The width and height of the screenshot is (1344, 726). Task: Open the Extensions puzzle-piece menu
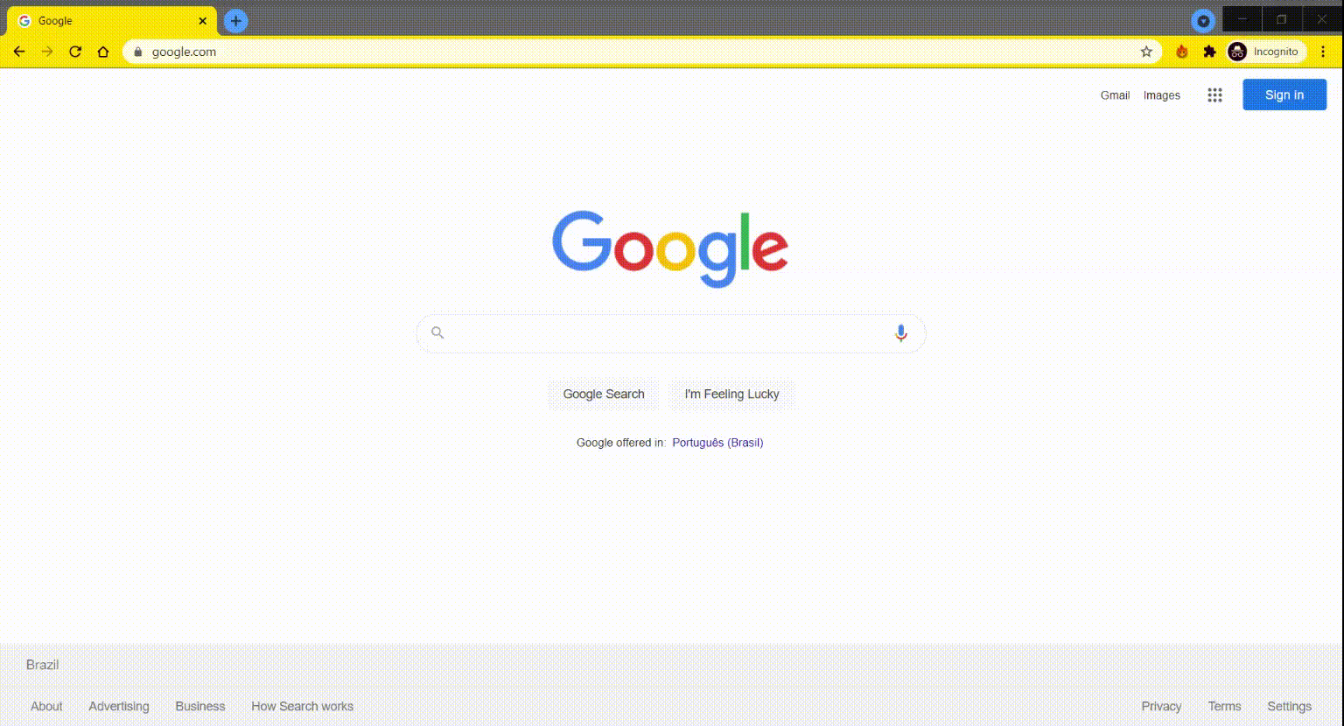(1209, 52)
